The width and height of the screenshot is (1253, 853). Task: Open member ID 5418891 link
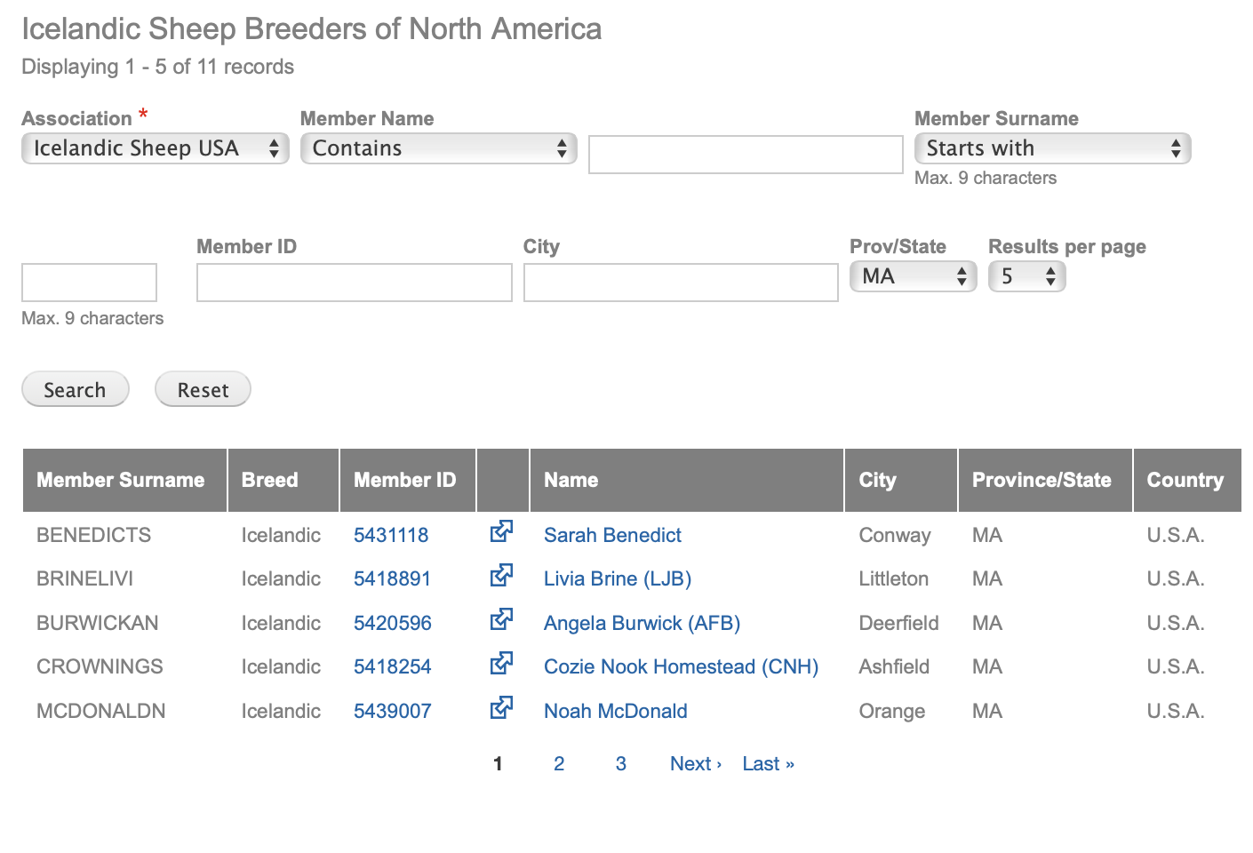(392, 578)
